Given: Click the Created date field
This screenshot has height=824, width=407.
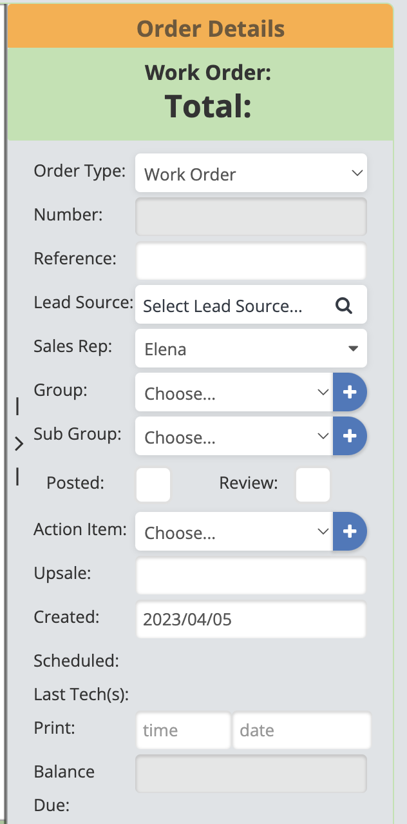Looking at the screenshot, I should tap(251, 620).
